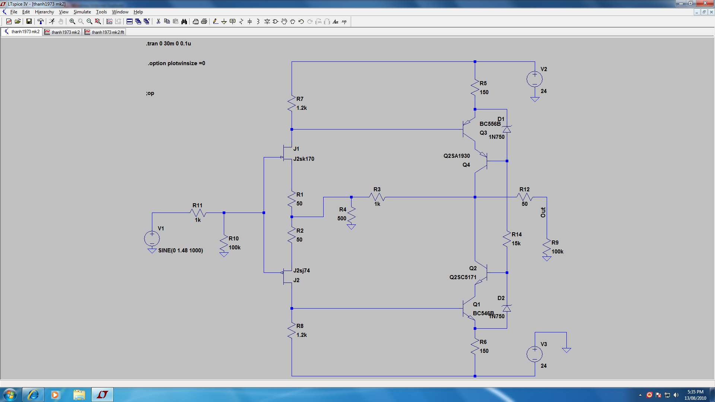Click the '.tran 0 30m 0 0.1u' directive
The height and width of the screenshot is (402, 715).
(x=168, y=44)
